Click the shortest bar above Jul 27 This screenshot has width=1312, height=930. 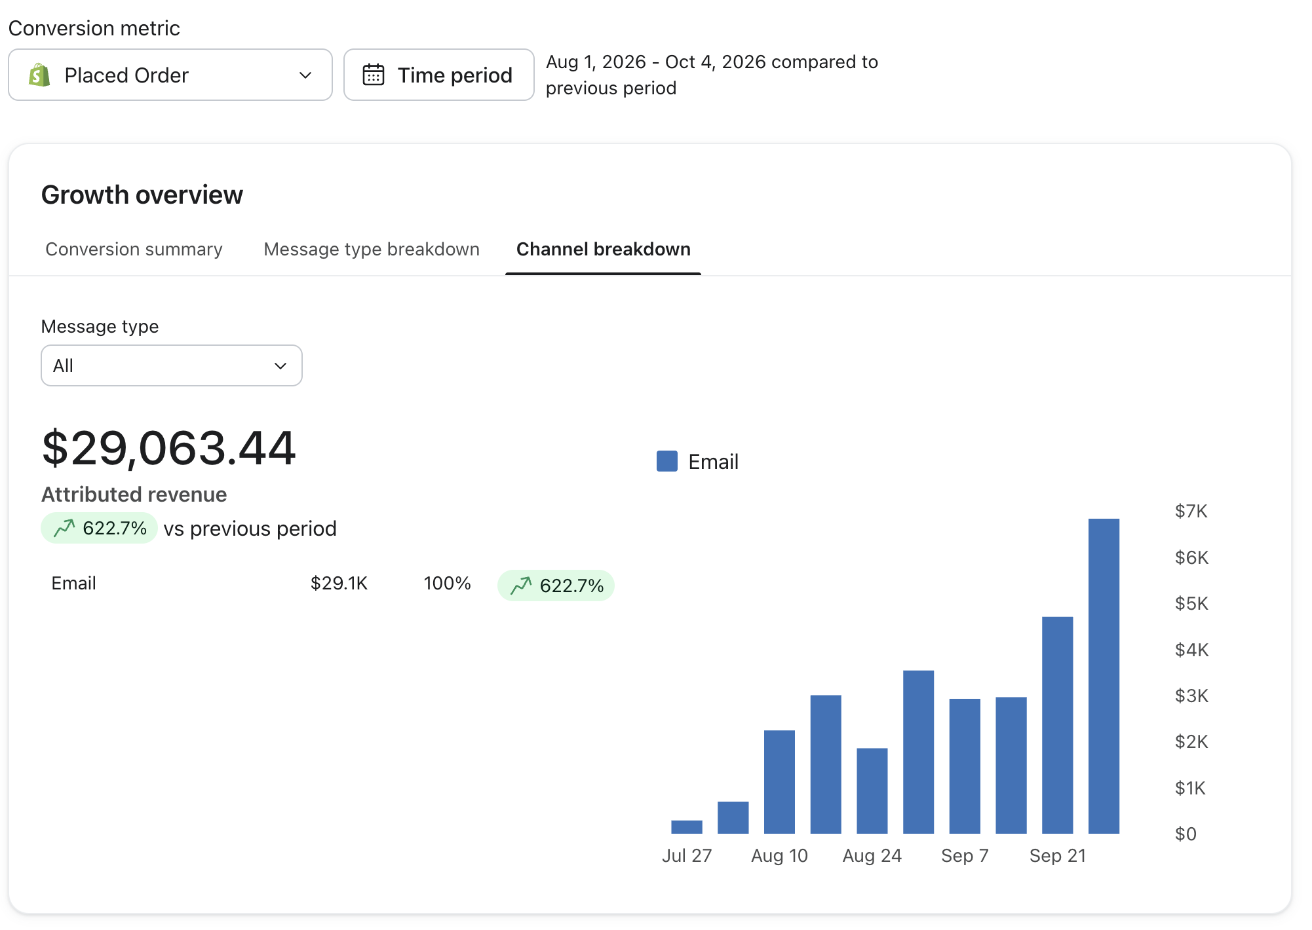[687, 827]
